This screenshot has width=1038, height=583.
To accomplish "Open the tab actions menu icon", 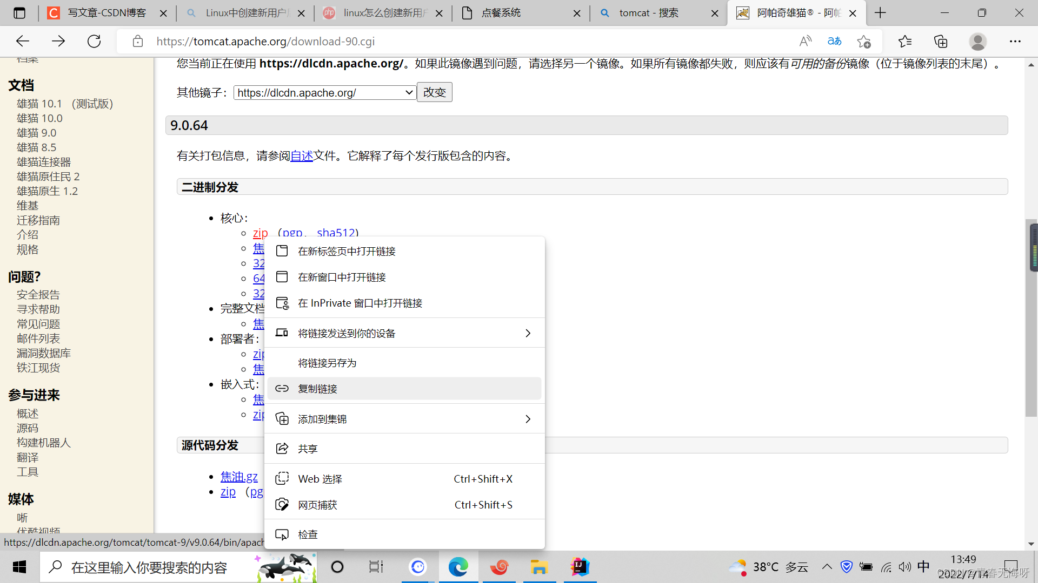I will tap(19, 13).
